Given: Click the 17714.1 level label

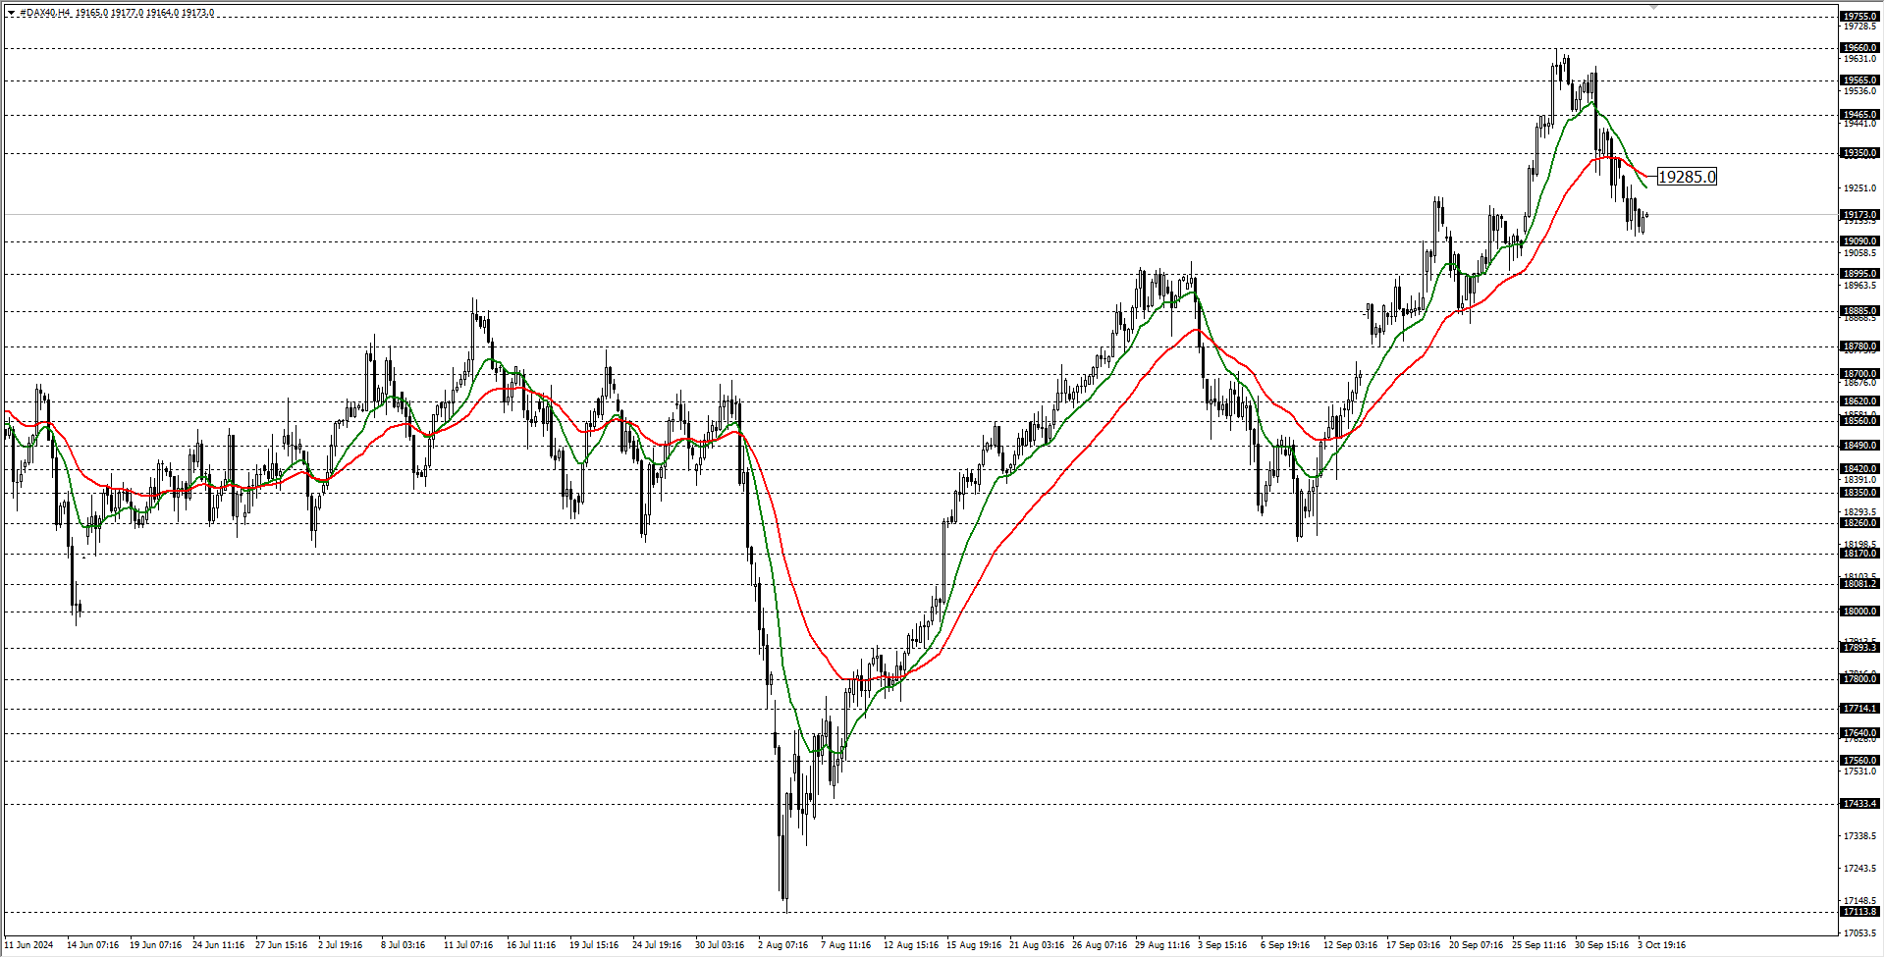Looking at the screenshot, I should 1859,709.
